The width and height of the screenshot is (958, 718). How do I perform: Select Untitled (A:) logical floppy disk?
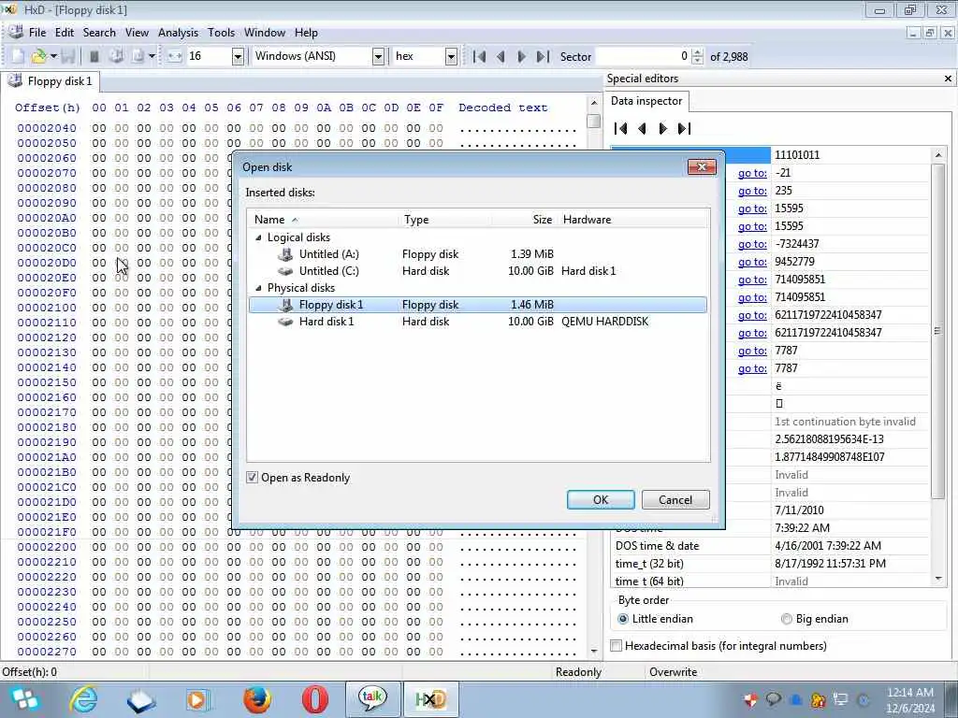(x=478, y=254)
